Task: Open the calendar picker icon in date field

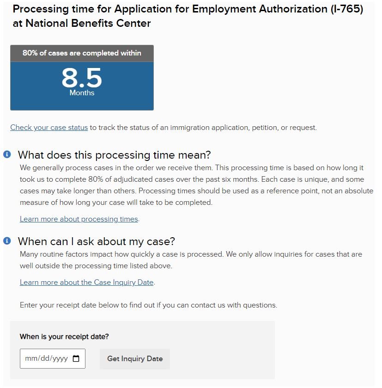Action: (x=76, y=358)
